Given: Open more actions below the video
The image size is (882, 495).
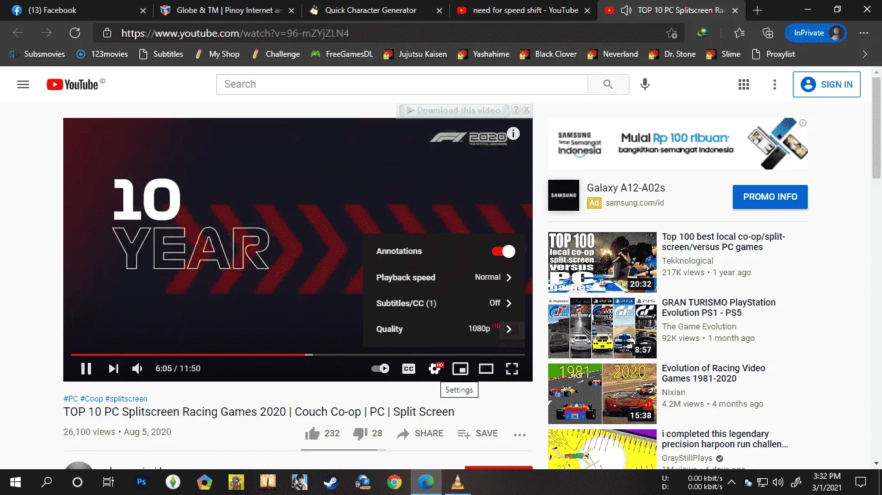Looking at the screenshot, I should coord(520,434).
